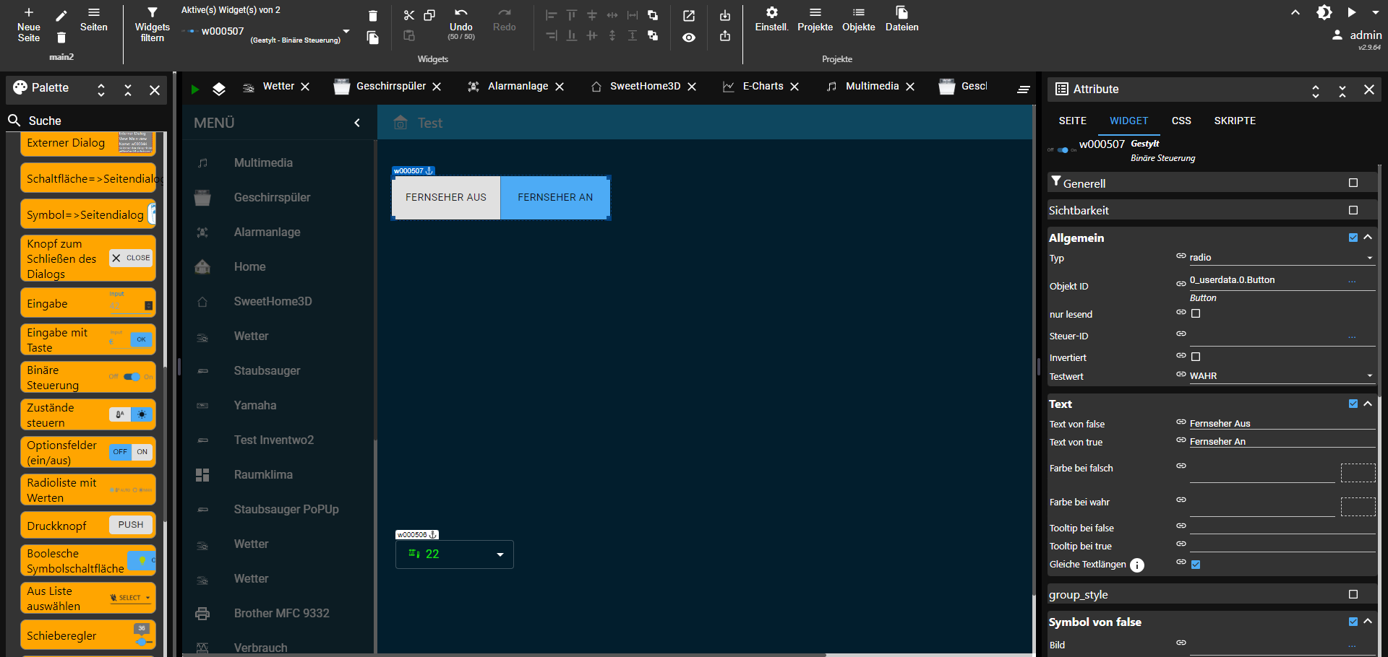Click the scissors cut icon
Screen dimensions: 1388x657
pyautogui.click(x=409, y=15)
